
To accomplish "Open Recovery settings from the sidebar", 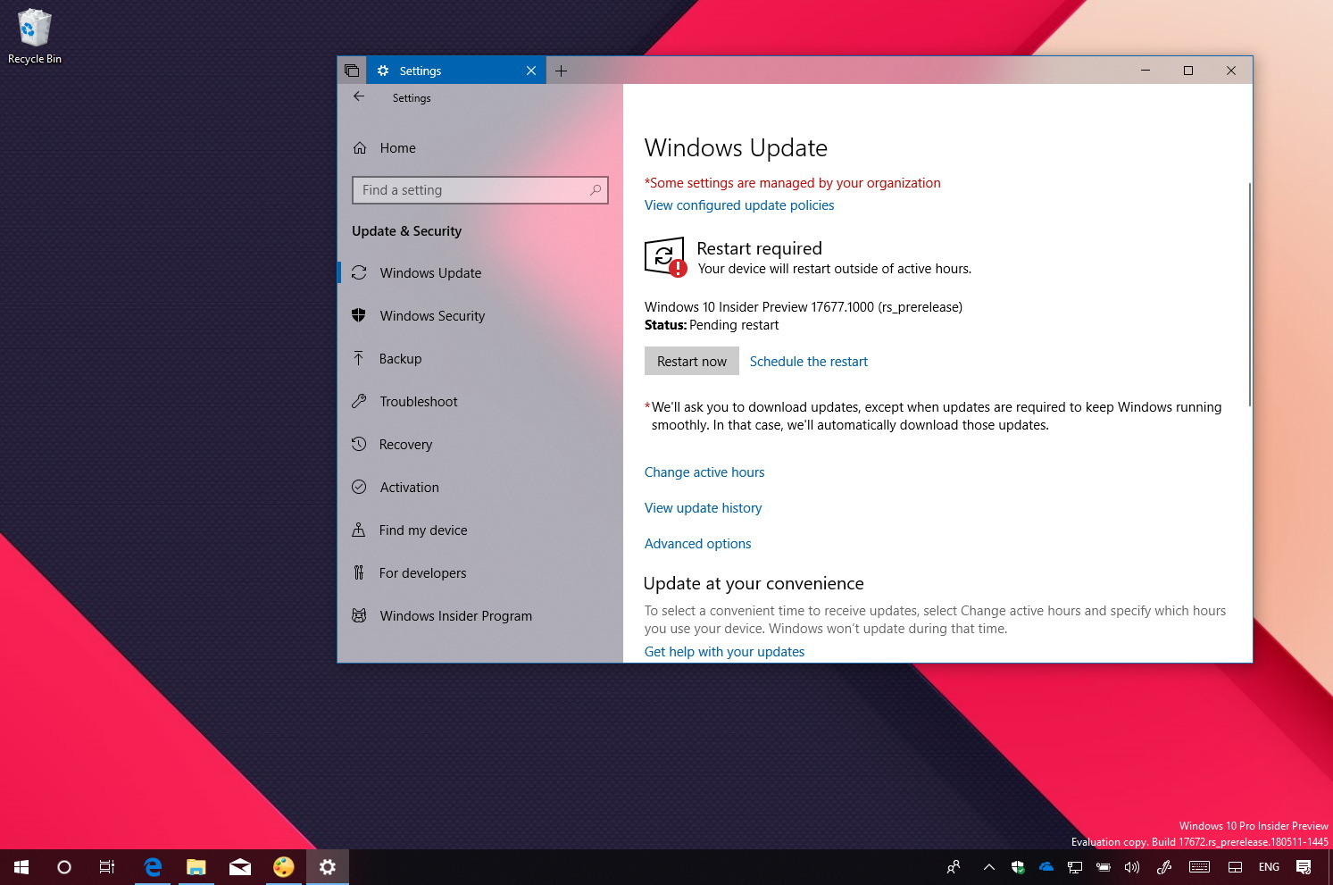I will (406, 444).
